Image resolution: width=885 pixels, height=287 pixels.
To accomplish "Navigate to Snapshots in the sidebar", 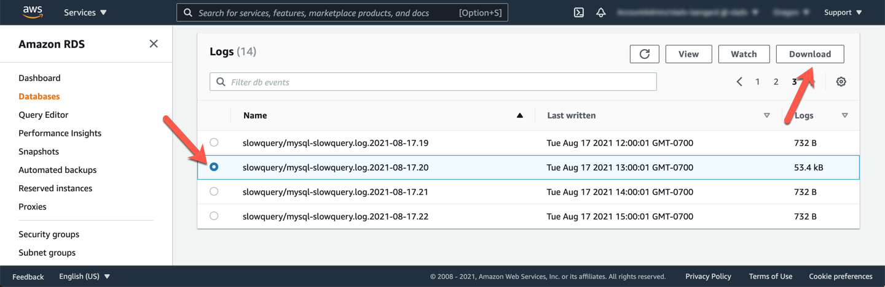I will (39, 151).
